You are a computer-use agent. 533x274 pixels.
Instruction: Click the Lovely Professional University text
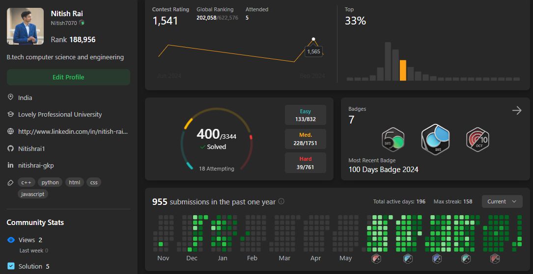coord(60,114)
